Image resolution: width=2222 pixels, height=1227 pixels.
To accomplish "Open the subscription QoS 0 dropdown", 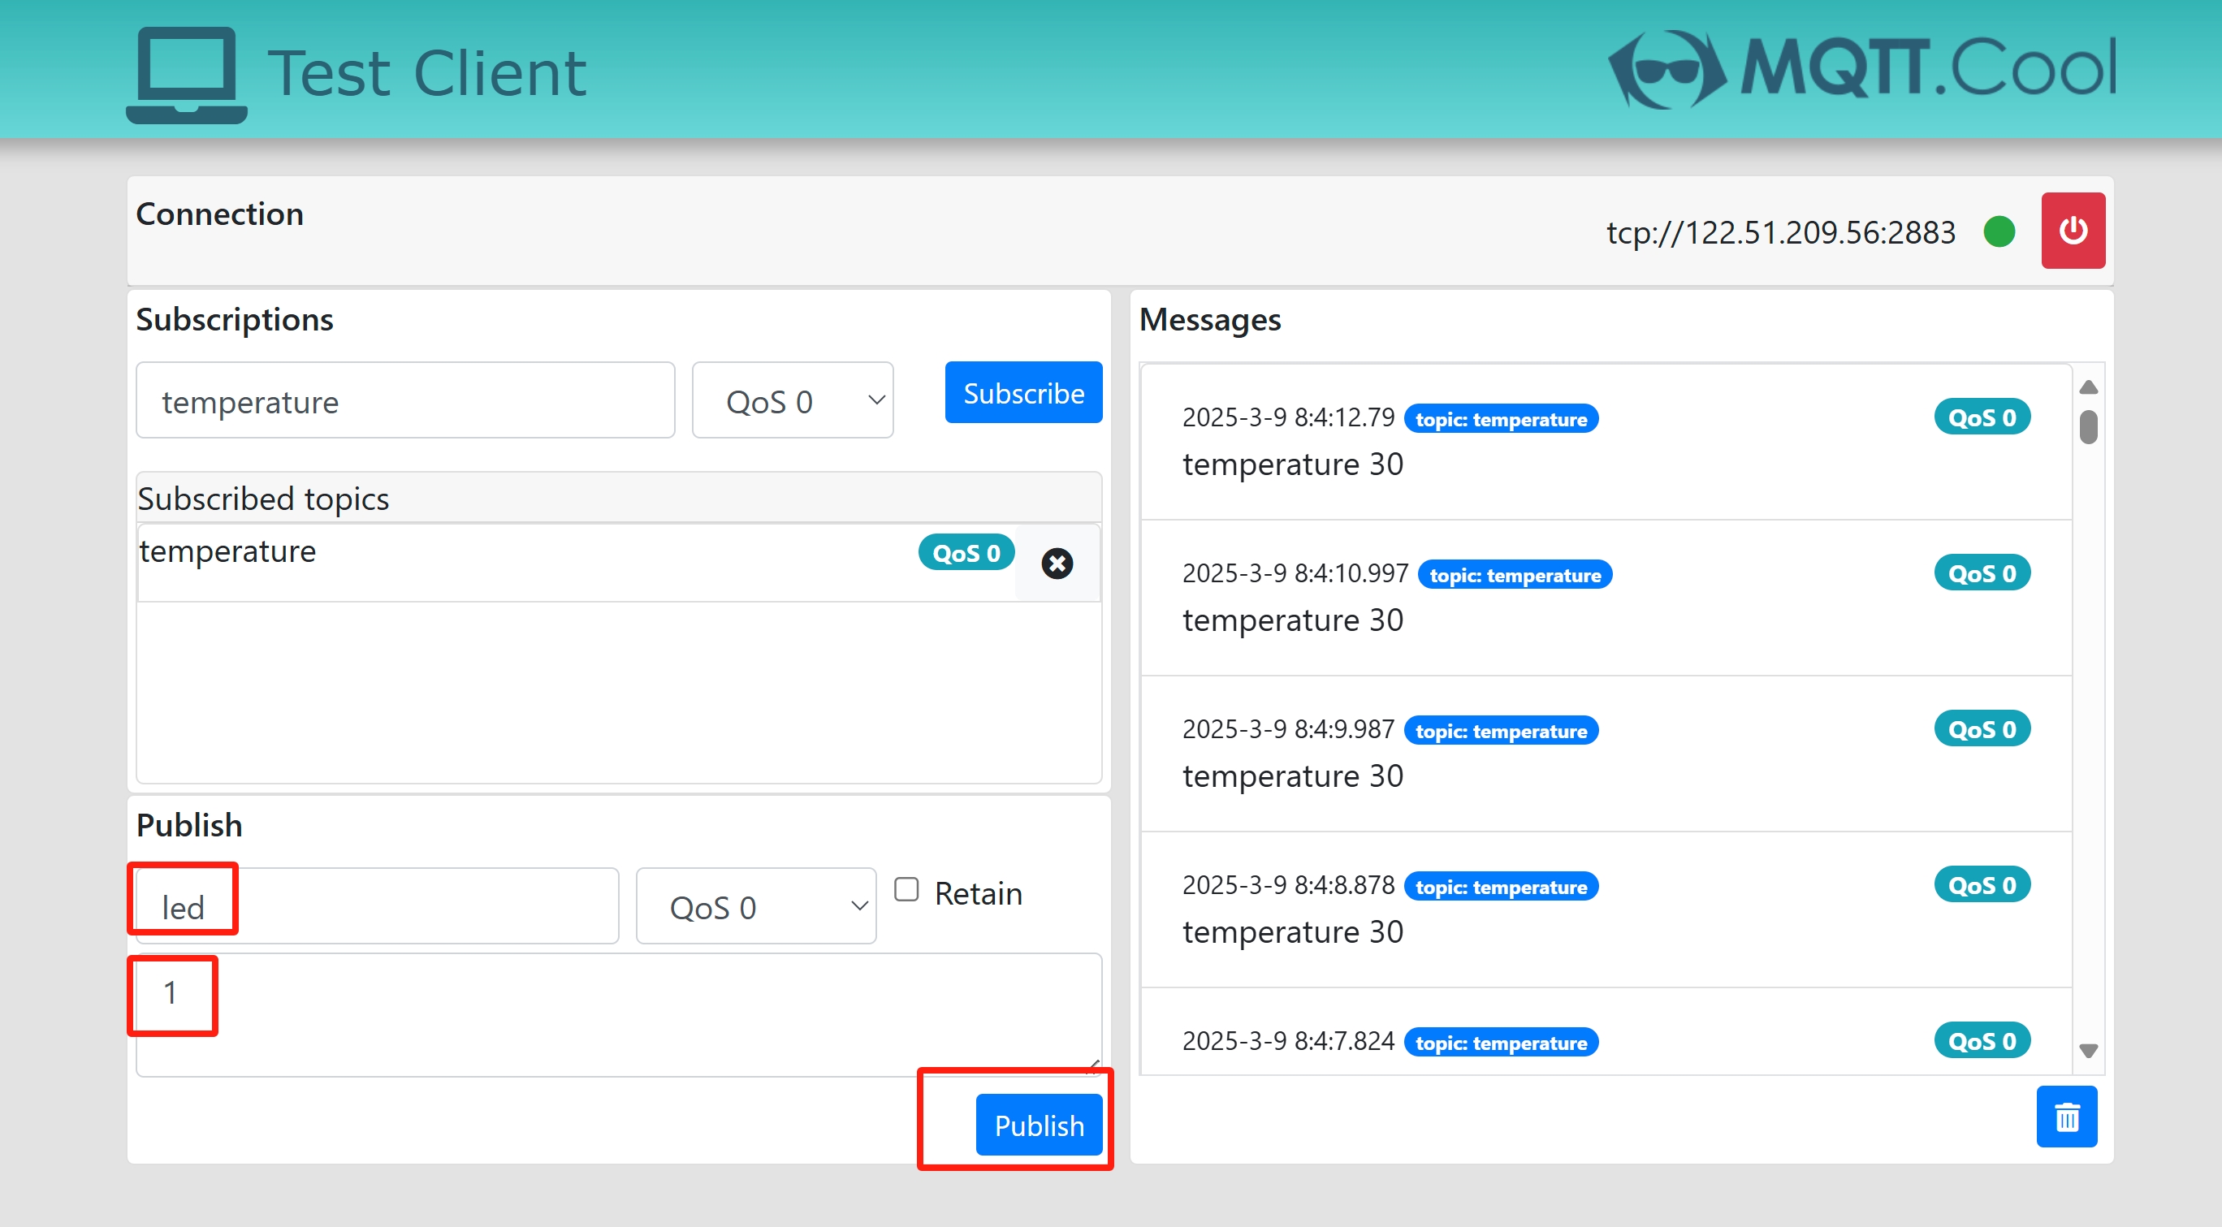I will pyautogui.click(x=792, y=401).
